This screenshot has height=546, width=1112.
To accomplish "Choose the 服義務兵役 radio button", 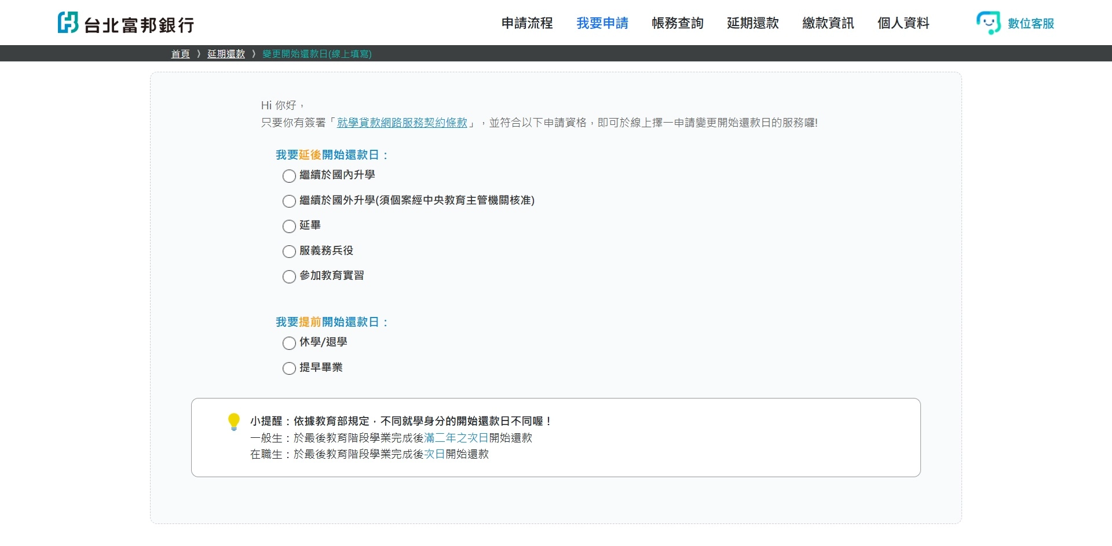I will [x=289, y=252].
